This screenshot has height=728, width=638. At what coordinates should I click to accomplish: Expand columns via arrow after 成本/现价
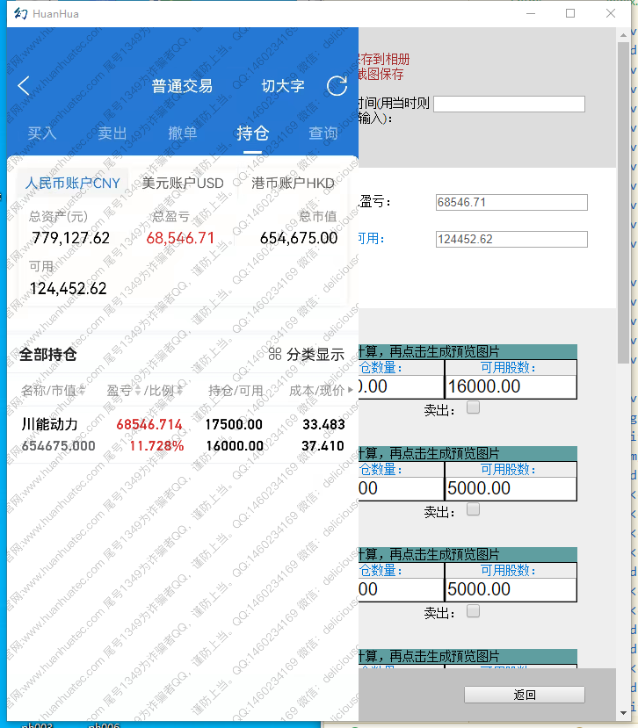coord(352,391)
